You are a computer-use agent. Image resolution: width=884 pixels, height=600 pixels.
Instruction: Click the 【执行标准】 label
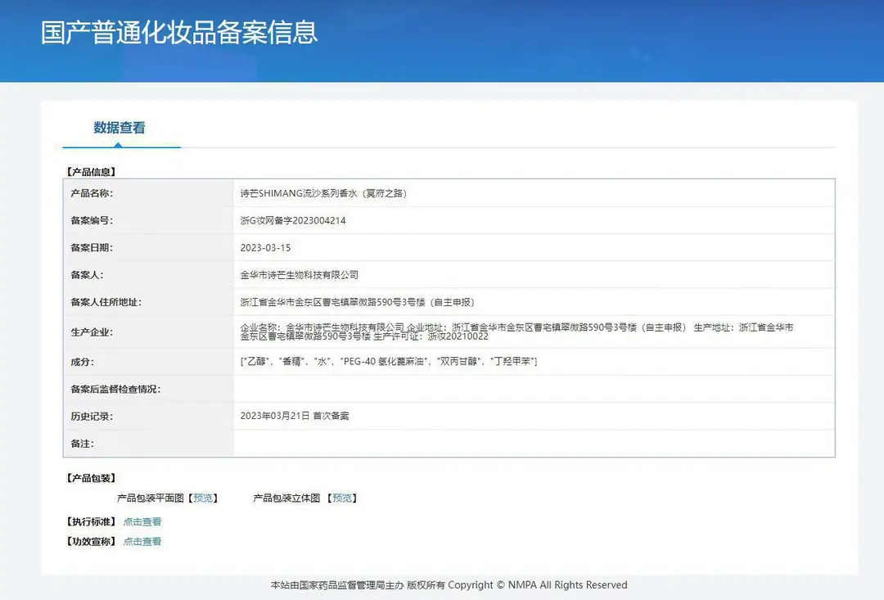point(91,521)
